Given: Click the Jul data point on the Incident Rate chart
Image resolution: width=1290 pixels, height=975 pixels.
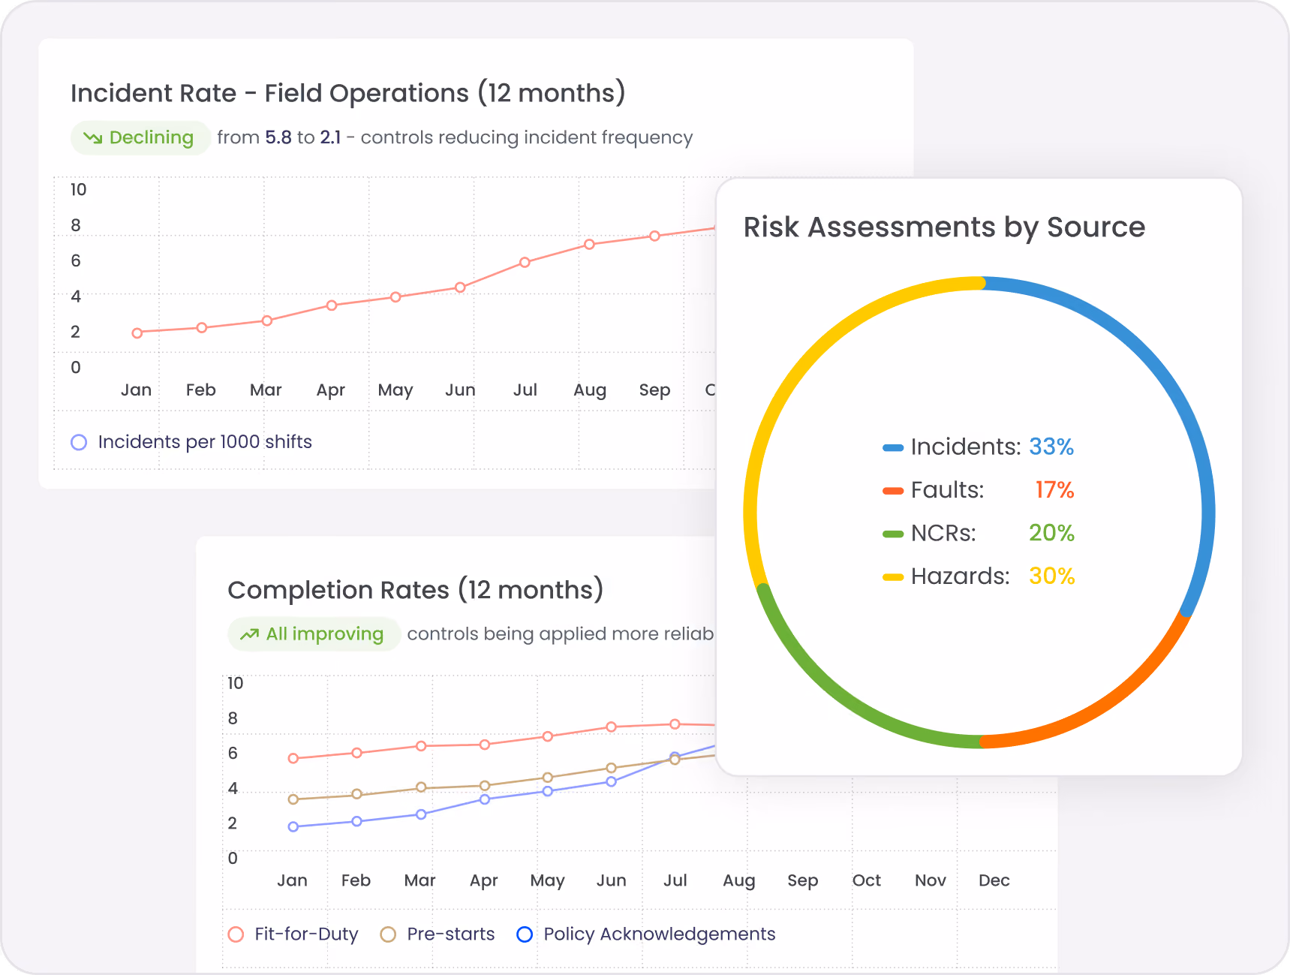Looking at the screenshot, I should point(525,262).
